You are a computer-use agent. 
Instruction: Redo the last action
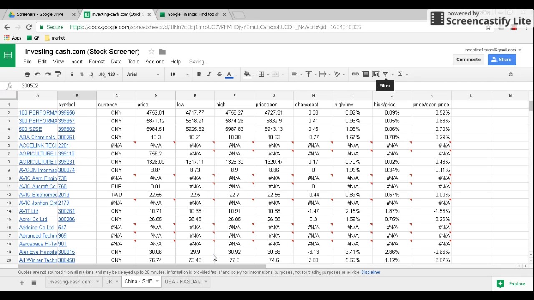(x=48, y=74)
